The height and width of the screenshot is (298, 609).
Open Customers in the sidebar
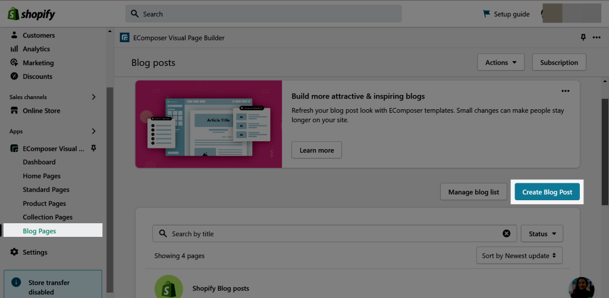coord(39,35)
